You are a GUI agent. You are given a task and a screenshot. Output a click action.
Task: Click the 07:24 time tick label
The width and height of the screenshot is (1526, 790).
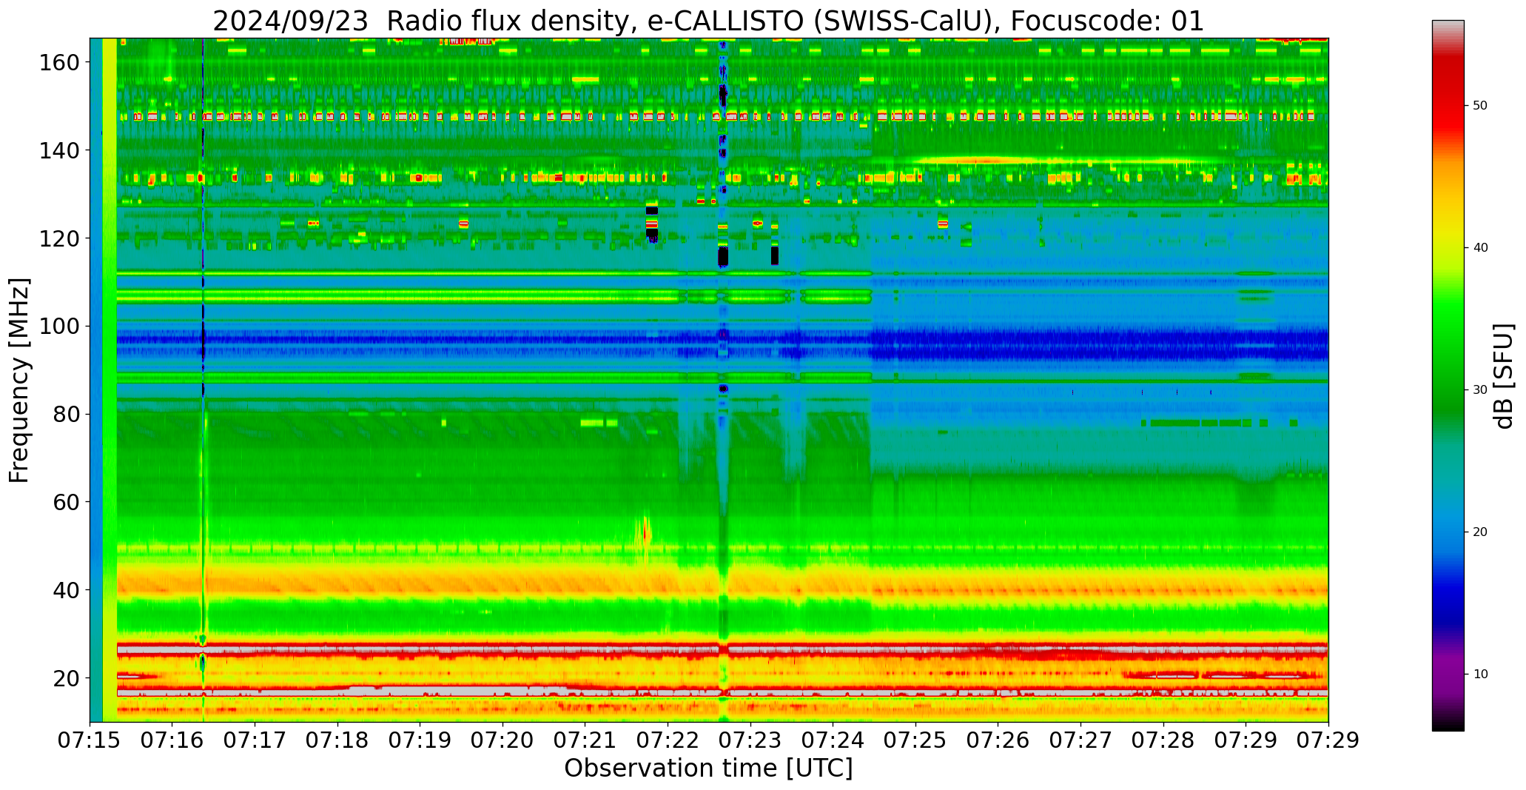[833, 740]
